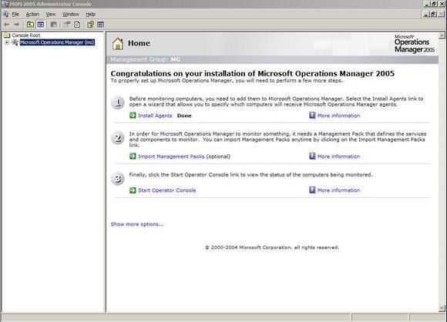The image size is (447, 322).
Task: Click the scroll up arrow of the Home pane
Action: tap(442, 35)
